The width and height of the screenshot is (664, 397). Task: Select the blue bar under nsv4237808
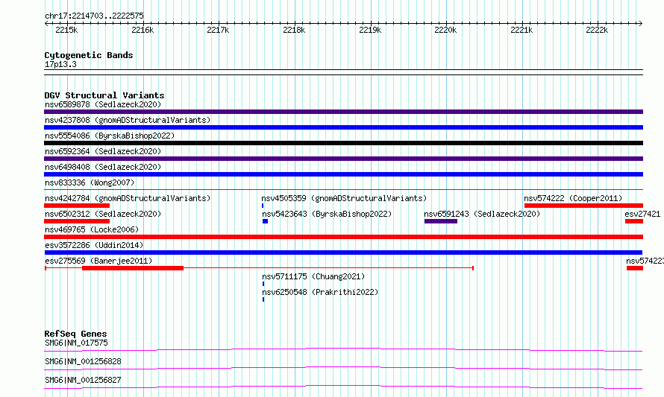point(343,127)
